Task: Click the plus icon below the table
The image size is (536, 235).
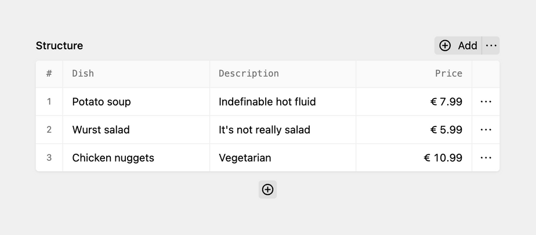Action: (267, 190)
